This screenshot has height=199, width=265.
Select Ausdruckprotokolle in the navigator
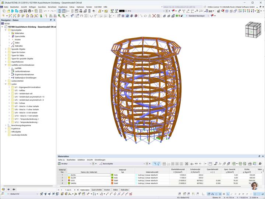point(19,135)
